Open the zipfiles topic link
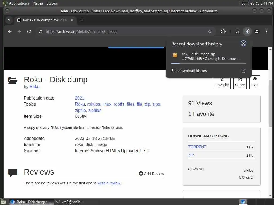This screenshot has height=205, width=274. coord(94,110)
